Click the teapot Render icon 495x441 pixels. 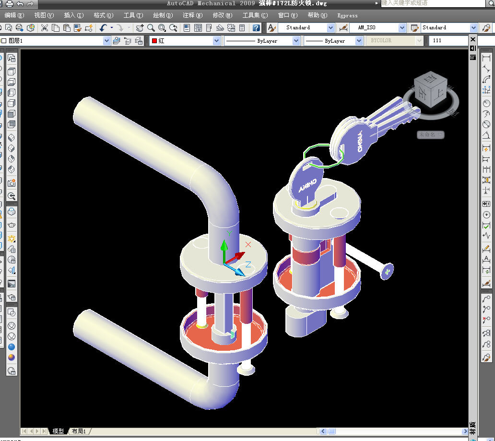12,225
